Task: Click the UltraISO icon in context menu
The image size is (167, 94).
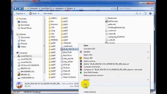Action: [x=81, y=52]
